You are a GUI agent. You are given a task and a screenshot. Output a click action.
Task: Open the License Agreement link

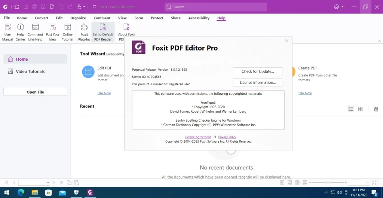click(x=198, y=137)
